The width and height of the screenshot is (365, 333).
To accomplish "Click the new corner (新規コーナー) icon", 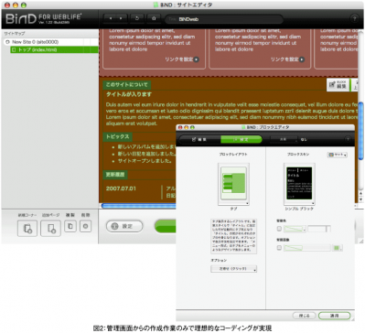I will pos(27,228).
